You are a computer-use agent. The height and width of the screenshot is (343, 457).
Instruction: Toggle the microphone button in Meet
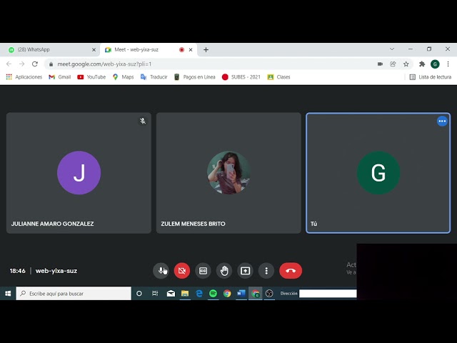tap(161, 271)
